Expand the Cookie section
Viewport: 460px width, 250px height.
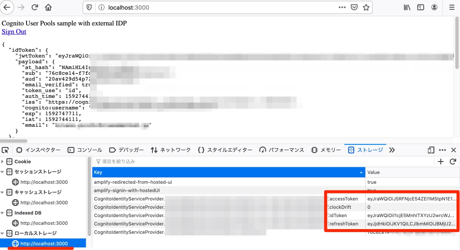(x=3, y=161)
